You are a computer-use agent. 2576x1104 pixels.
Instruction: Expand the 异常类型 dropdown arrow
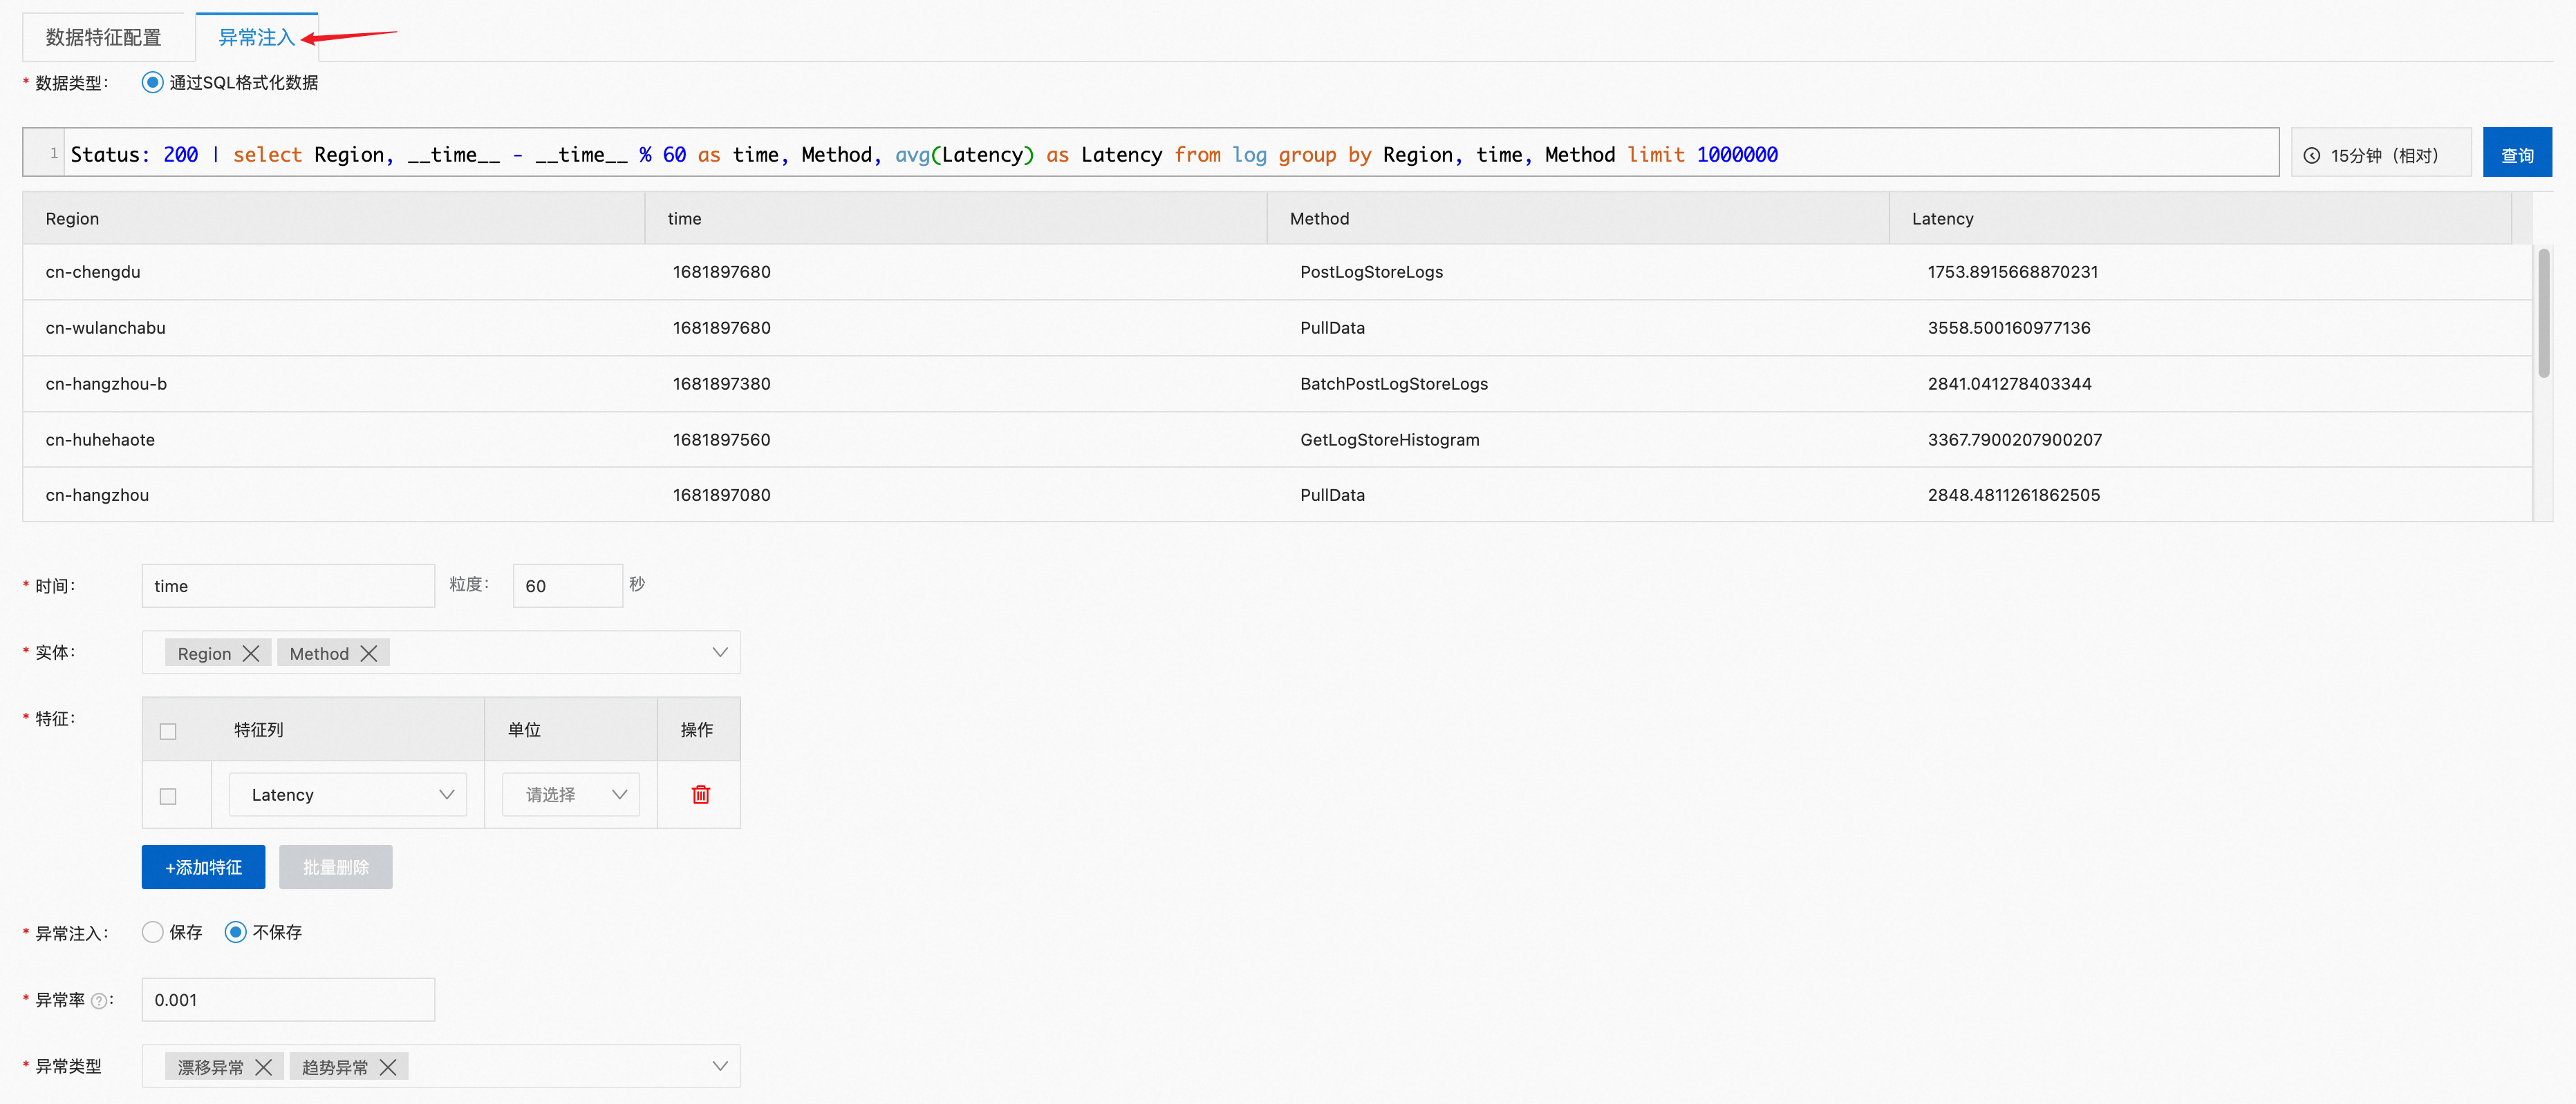pos(719,1066)
